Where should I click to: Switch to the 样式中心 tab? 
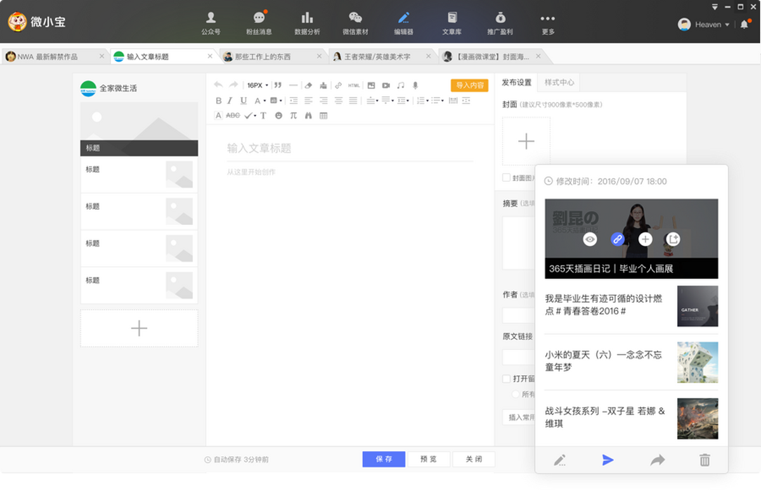559,82
